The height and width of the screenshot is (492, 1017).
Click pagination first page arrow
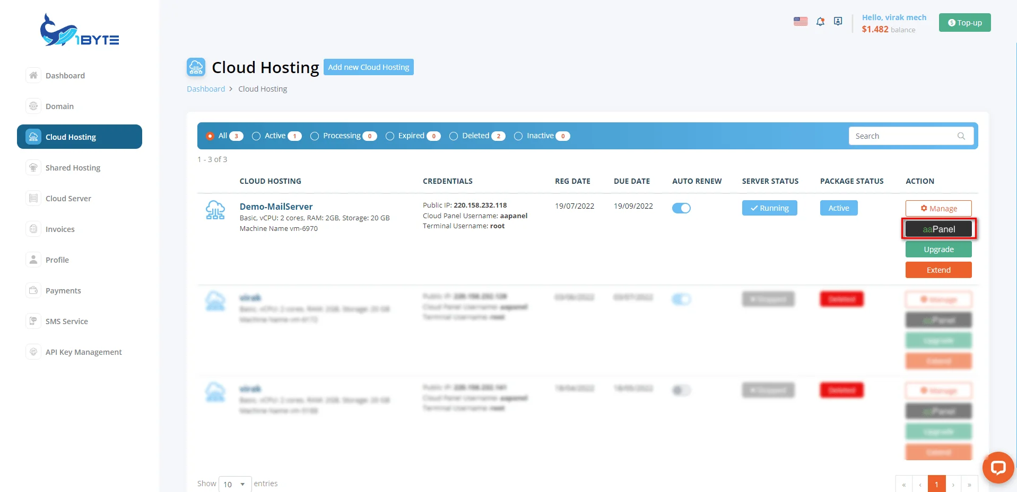pos(903,484)
